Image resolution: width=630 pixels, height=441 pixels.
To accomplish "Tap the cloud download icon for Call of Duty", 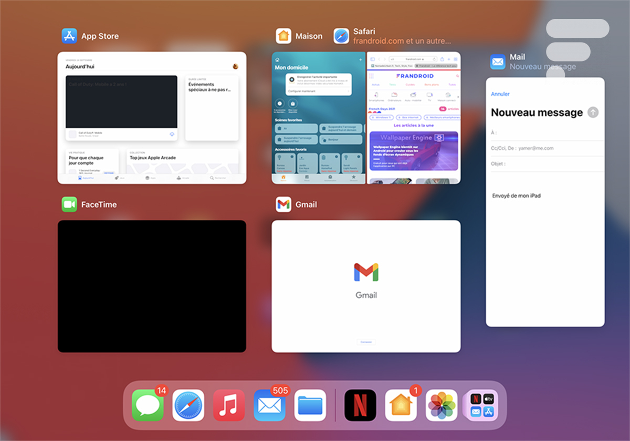I will click(172, 135).
